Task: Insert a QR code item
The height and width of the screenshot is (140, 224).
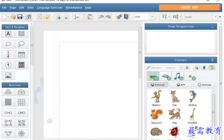Action: click(21, 65)
